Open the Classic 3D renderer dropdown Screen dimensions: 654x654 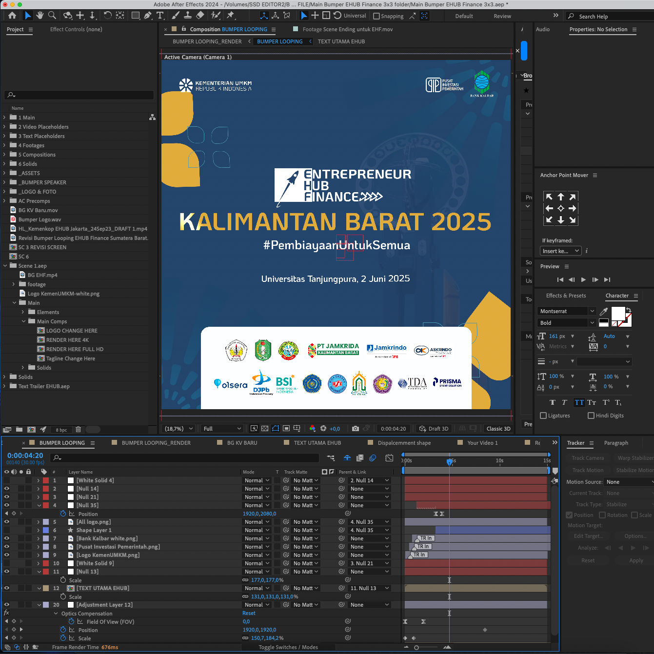[498, 429]
